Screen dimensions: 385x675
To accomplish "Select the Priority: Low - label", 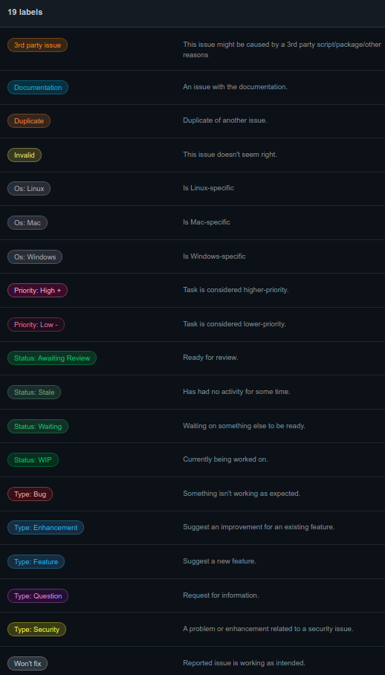I will point(36,325).
